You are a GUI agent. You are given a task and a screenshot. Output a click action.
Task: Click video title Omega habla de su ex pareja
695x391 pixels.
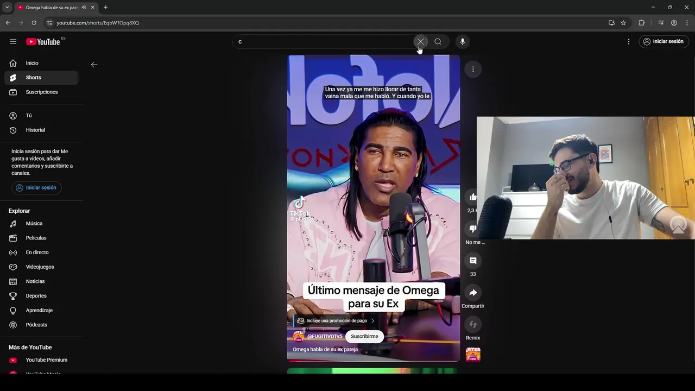(x=325, y=350)
